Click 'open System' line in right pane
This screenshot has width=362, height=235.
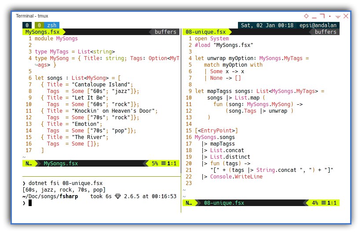[x=212, y=39]
